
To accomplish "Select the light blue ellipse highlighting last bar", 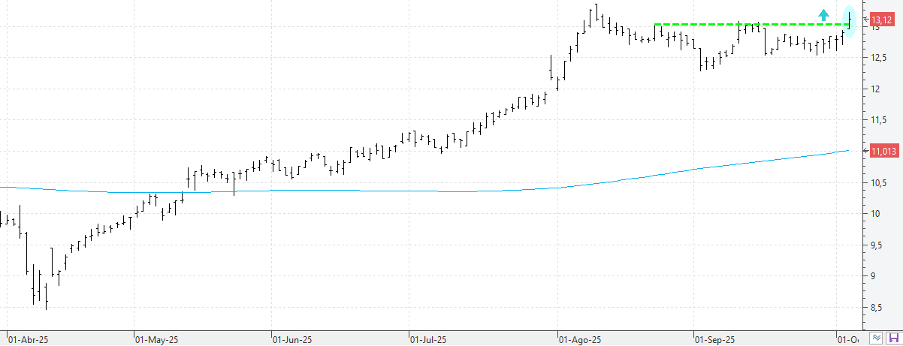I will tap(850, 20).
